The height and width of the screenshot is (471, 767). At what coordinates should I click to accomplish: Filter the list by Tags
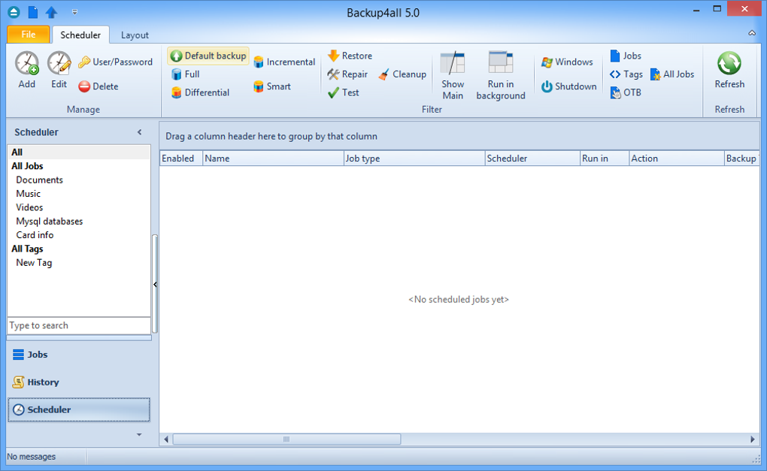626,74
